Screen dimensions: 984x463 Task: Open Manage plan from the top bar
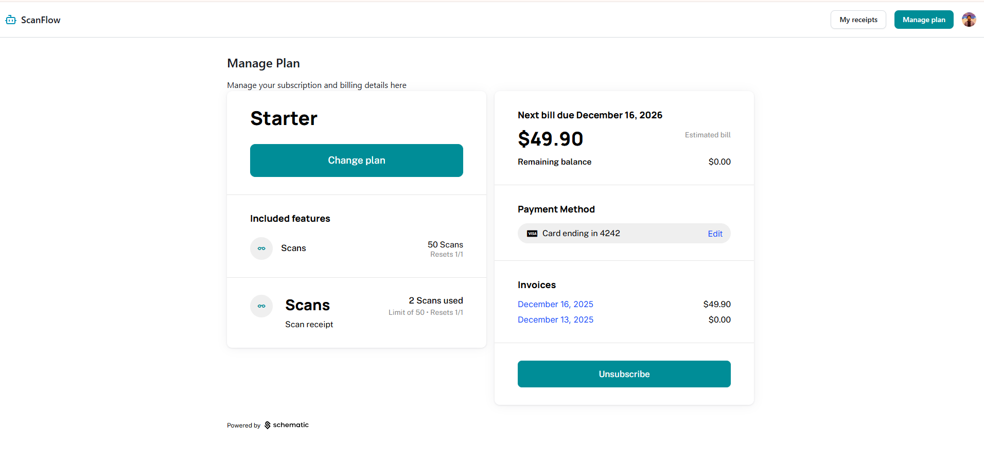[x=923, y=20]
